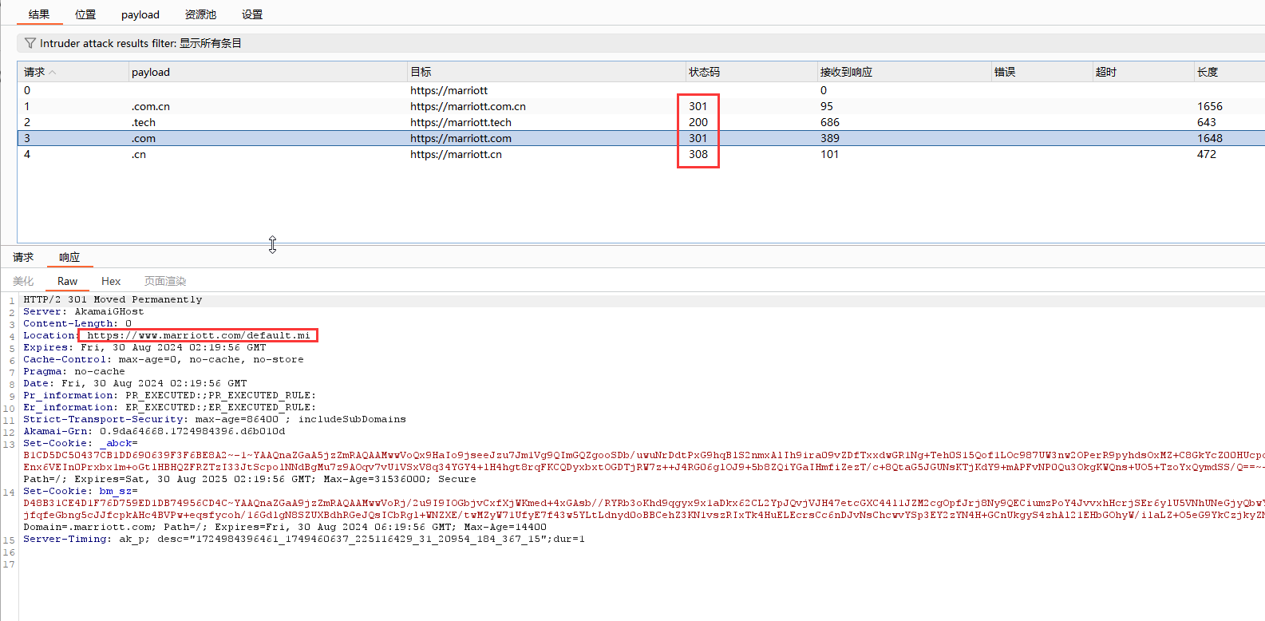This screenshot has width=1265, height=621.
Task: Click the Server: AkamaiGHost line
Action: [84, 311]
